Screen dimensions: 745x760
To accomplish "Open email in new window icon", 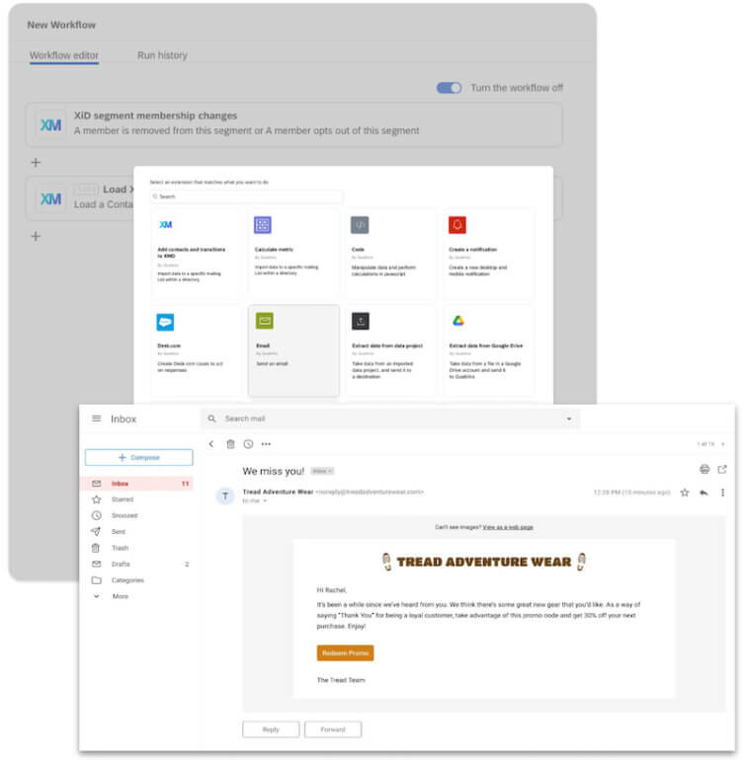I will click(722, 469).
